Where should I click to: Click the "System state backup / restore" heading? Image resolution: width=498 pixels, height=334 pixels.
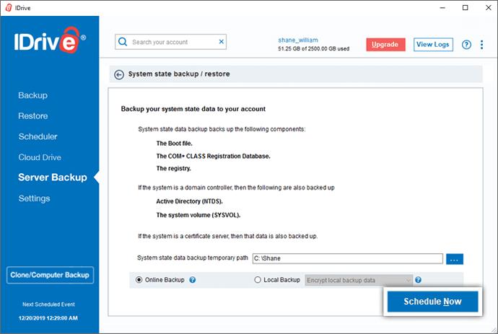[179, 74]
